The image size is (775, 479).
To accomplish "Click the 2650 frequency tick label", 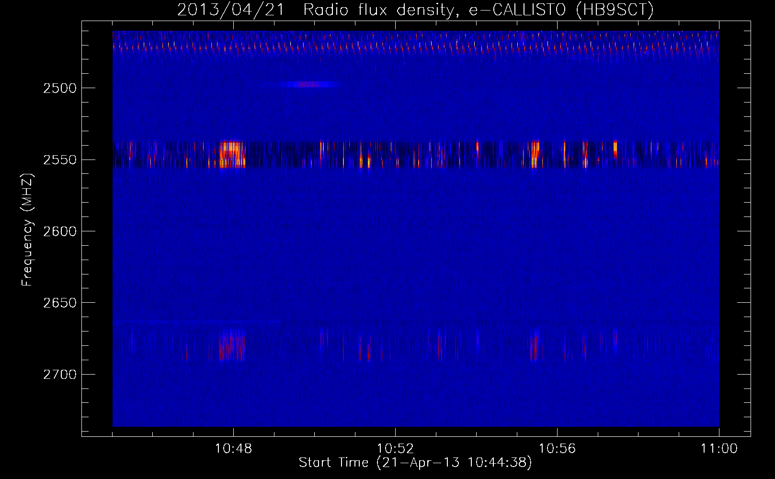I will 60,303.
